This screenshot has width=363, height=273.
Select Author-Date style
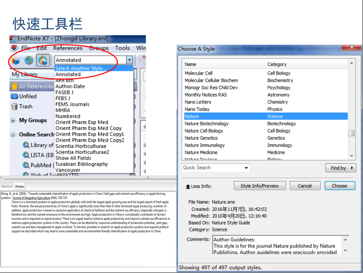point(94,86)
